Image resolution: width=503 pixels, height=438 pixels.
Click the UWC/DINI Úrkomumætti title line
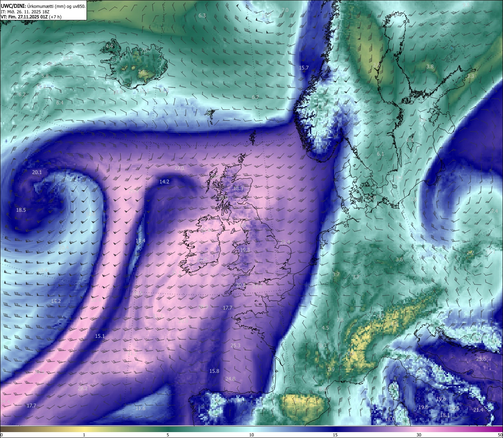[43, 6]
